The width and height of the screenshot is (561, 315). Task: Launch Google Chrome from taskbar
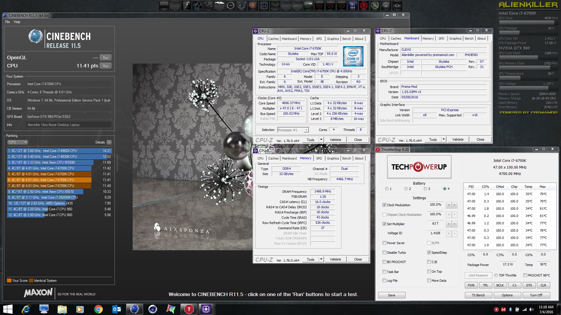pos(98,309)
